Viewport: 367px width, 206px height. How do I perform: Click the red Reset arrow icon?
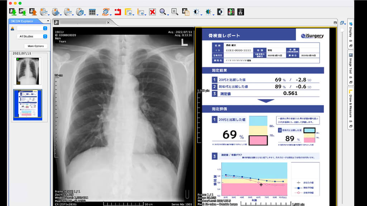click(x=117, y=12)
